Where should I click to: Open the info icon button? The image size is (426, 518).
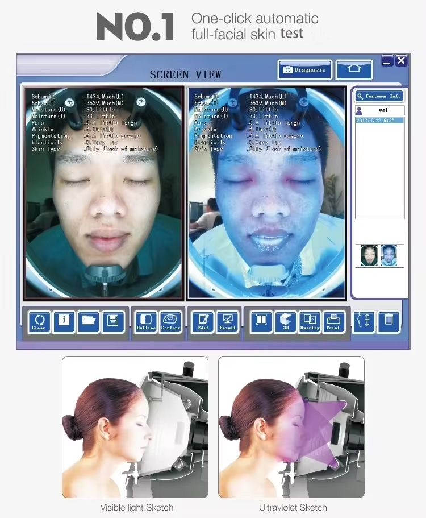[x=64, y=322]
